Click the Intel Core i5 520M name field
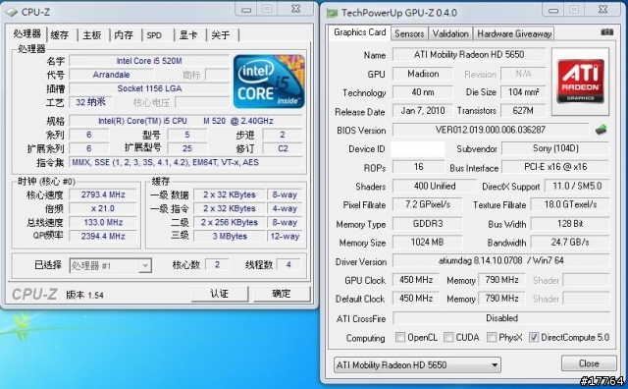The image size is (628, 389). click(149, 61)
